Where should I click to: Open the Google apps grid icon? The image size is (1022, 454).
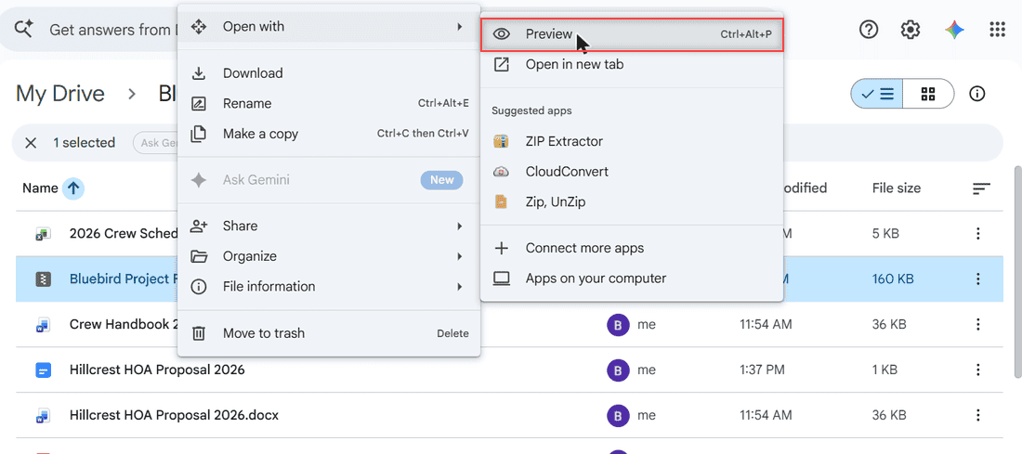point(997,30)
